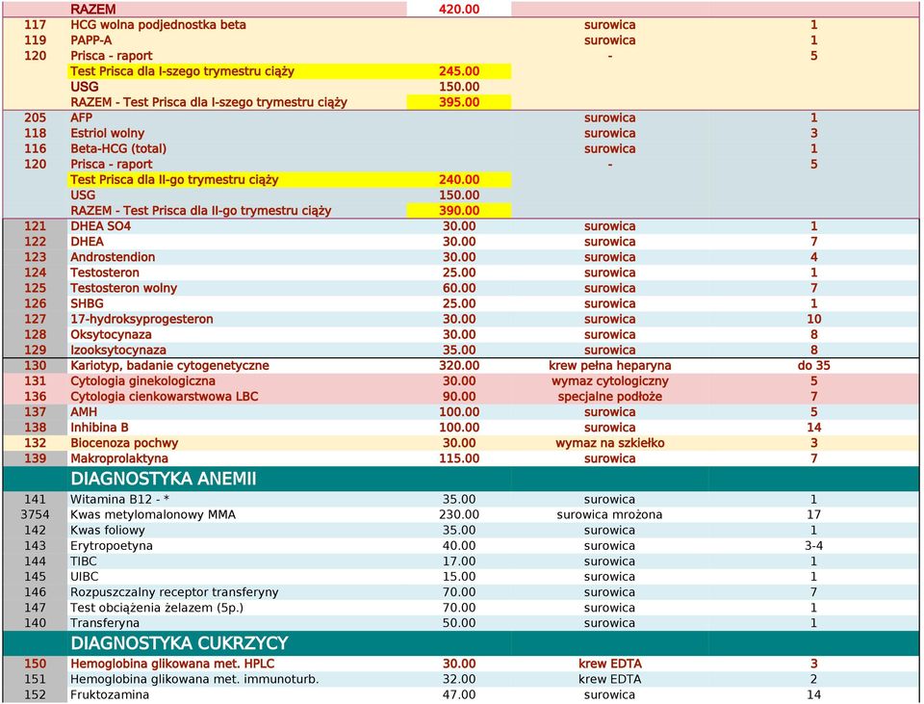Select the price 320.00 cell
The image size is (924, 704).
[459, 366]
